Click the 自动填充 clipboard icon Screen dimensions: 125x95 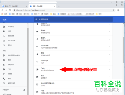pyautogui.click(x=4, y=27)
